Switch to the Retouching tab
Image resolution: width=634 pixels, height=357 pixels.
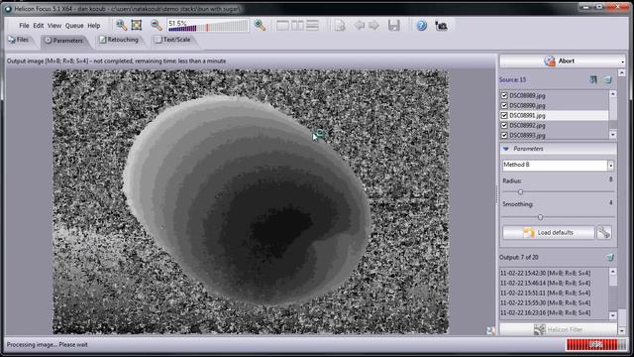pyautogui.click(x=119, y=40)
